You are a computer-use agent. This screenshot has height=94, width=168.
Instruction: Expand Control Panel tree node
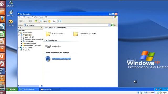click(21, 41)
